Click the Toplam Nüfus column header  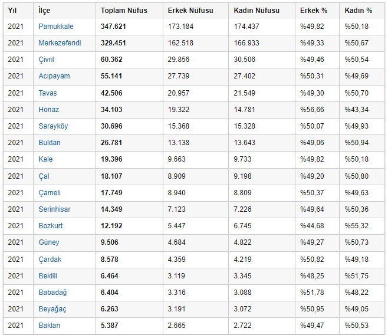coord(124,11)
